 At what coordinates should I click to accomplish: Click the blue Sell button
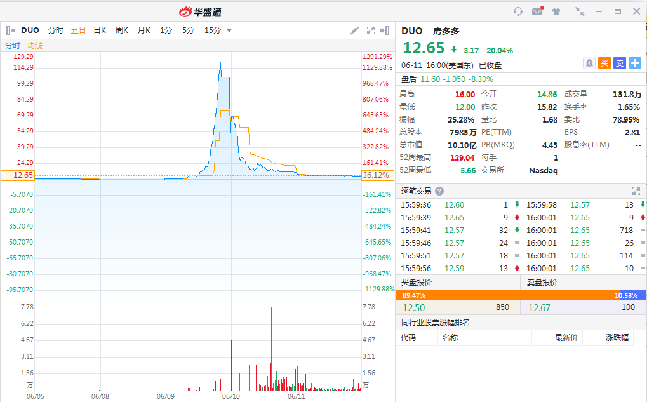[x=620, y=63]
